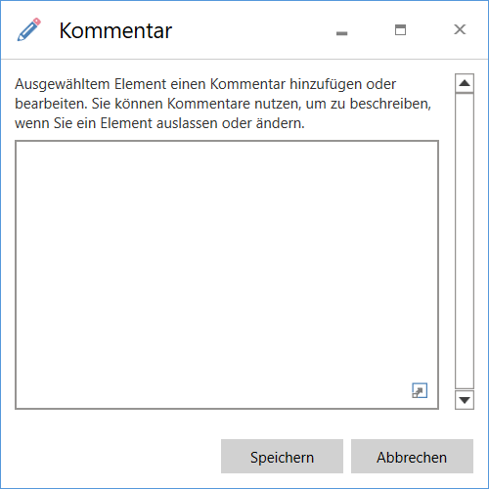Click the Kommentar window title
Viewport: 489px width, 489px height.
[x=115, y=30]
